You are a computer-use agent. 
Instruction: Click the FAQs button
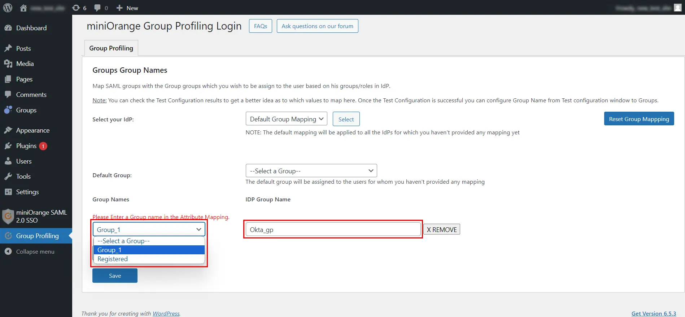pyautogui.click(x=261, y=26)
